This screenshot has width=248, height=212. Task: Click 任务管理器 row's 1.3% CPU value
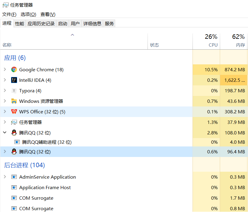point(212,122)
